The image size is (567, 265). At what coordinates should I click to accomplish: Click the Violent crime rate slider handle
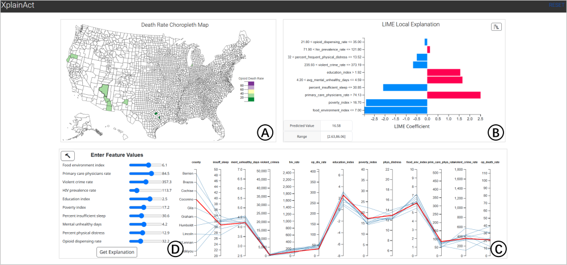coord(146,182)
